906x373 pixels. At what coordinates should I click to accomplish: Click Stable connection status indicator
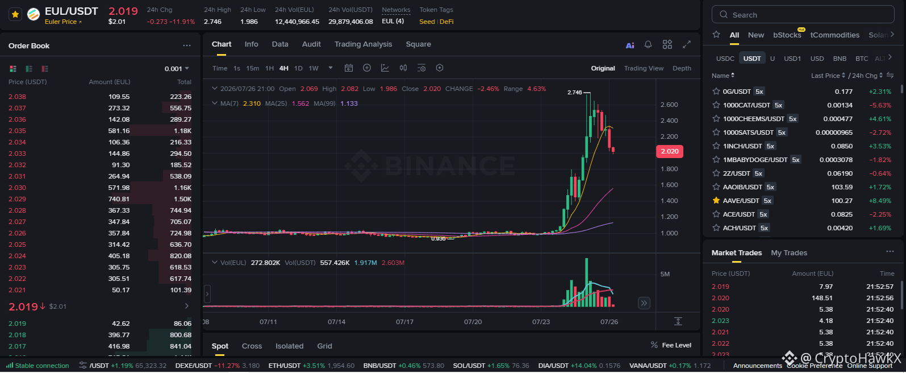37,366
